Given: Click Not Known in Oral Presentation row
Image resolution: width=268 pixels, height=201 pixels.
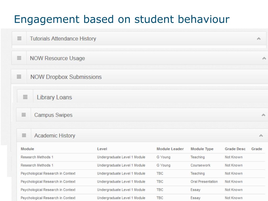Looking at the screenshot, I should [234, 182].
